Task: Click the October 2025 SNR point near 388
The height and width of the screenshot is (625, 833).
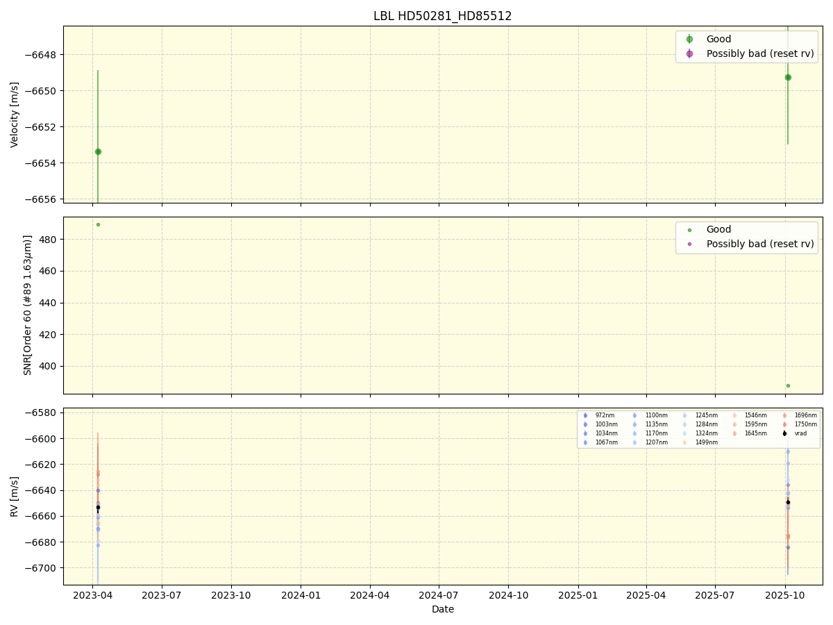Action: (x=788, y=385)
